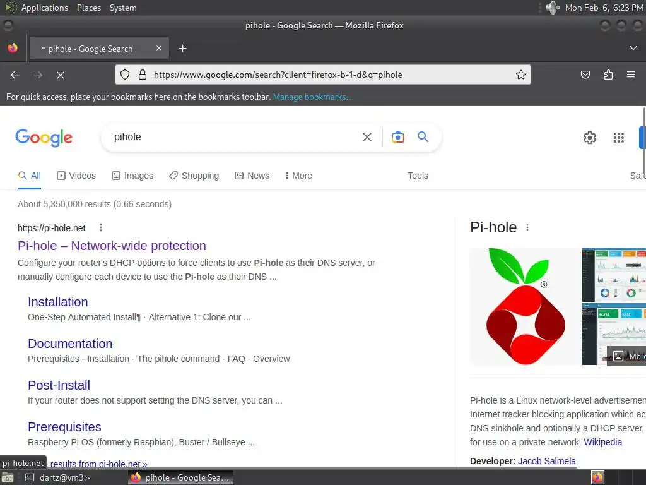Click the Google logo
646x485 pixels.
click(x=44, y=137)
